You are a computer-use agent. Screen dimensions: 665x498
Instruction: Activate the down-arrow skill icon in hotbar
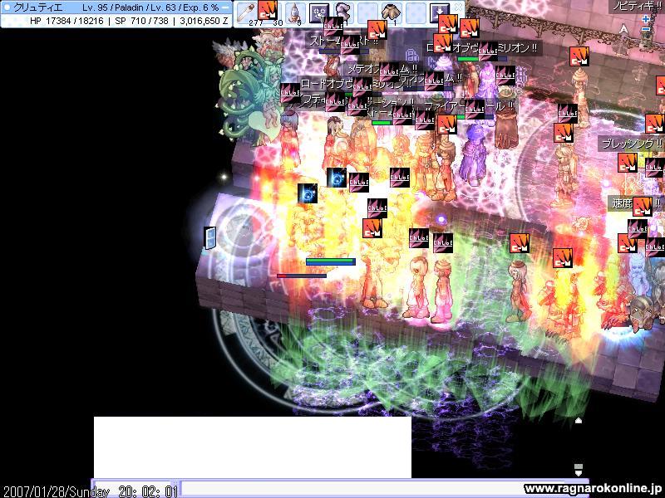[440, 13]
